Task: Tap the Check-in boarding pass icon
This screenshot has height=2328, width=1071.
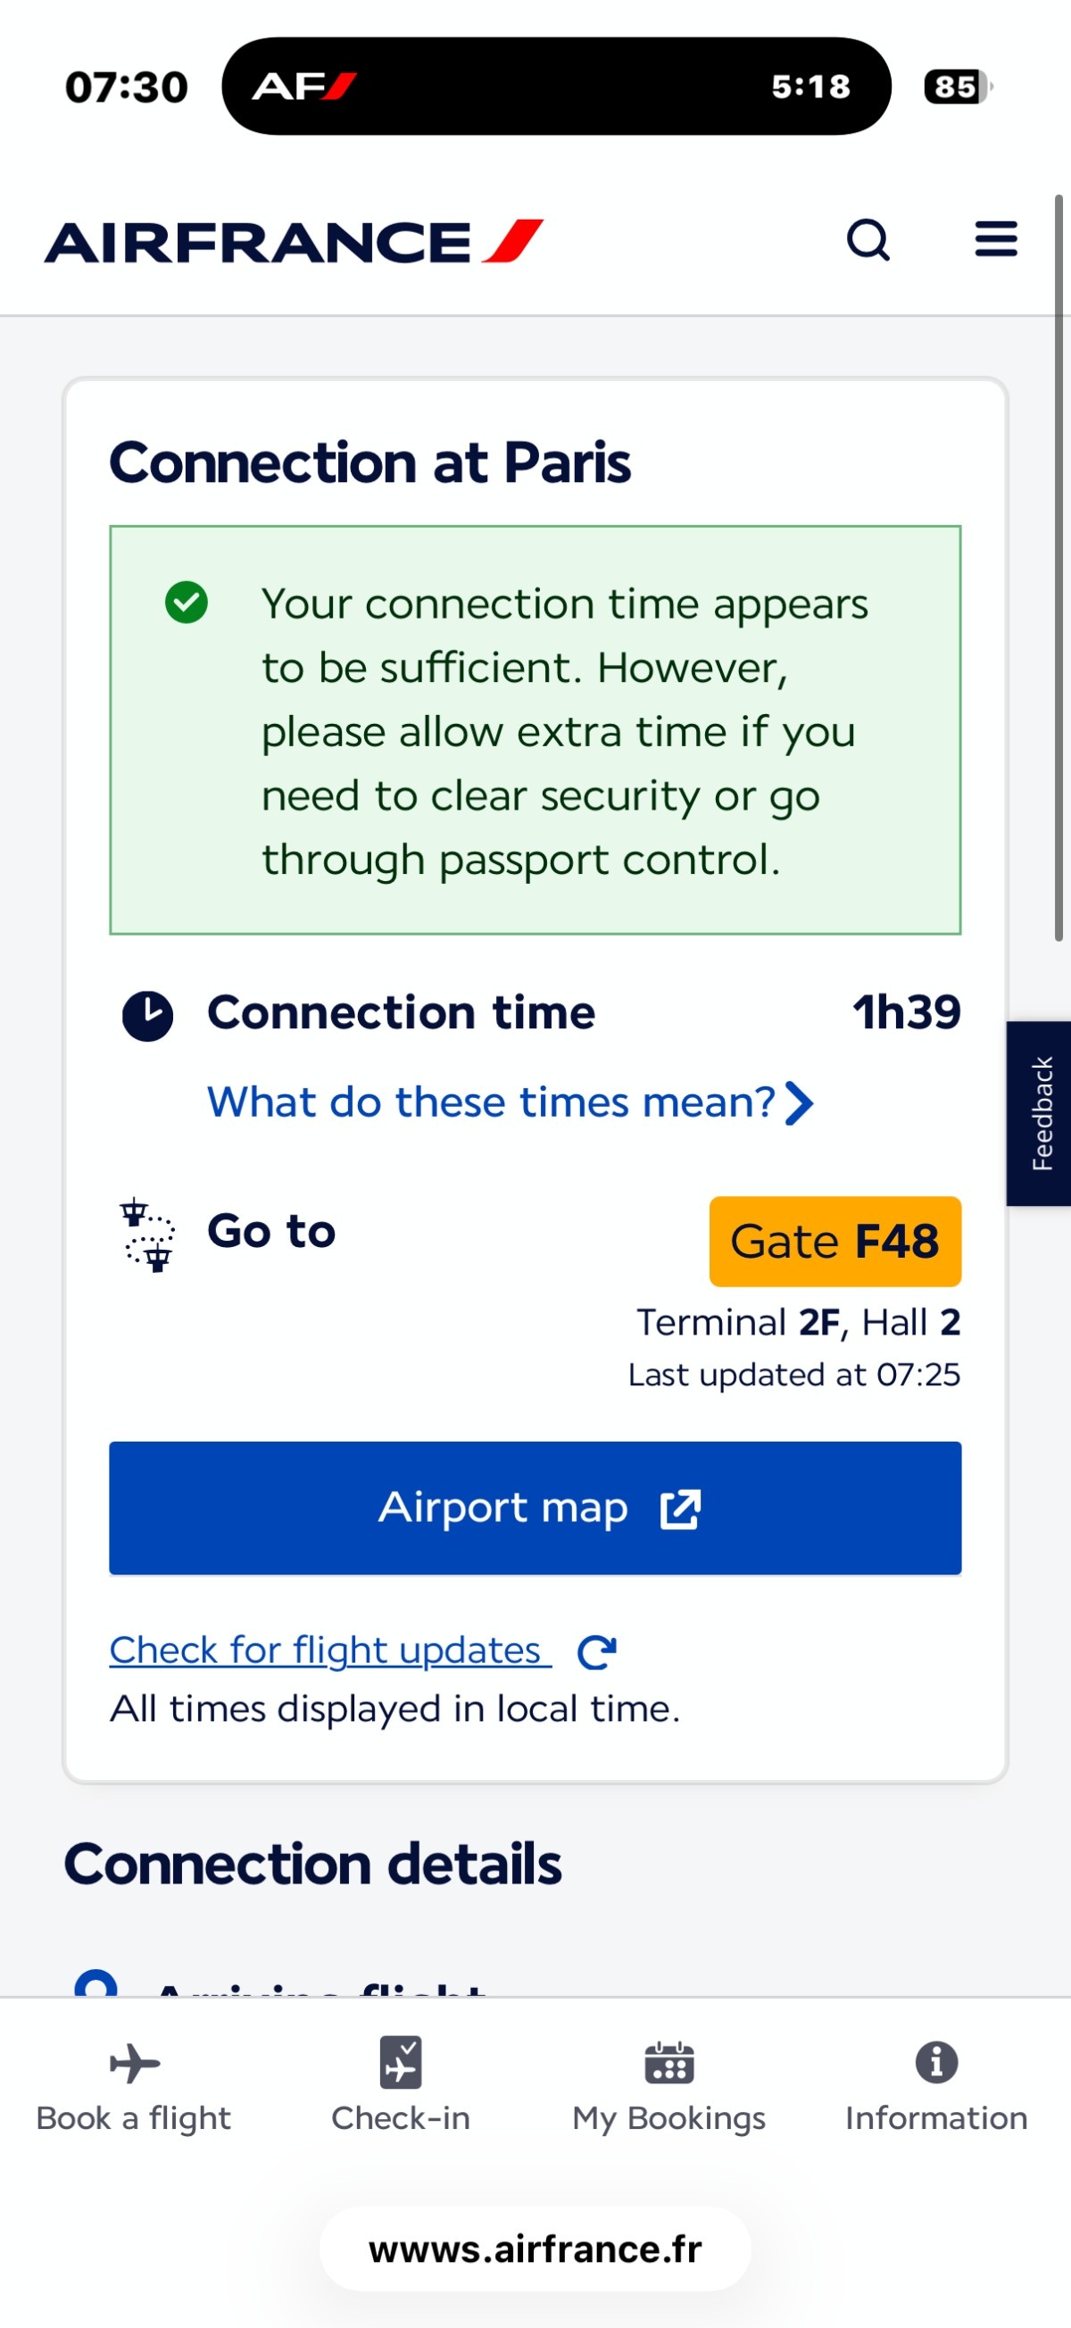Action: [401, 2062]
